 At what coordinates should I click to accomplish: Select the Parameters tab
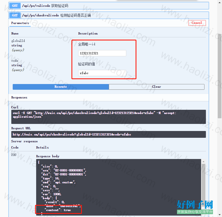click(x=20, y=23)
